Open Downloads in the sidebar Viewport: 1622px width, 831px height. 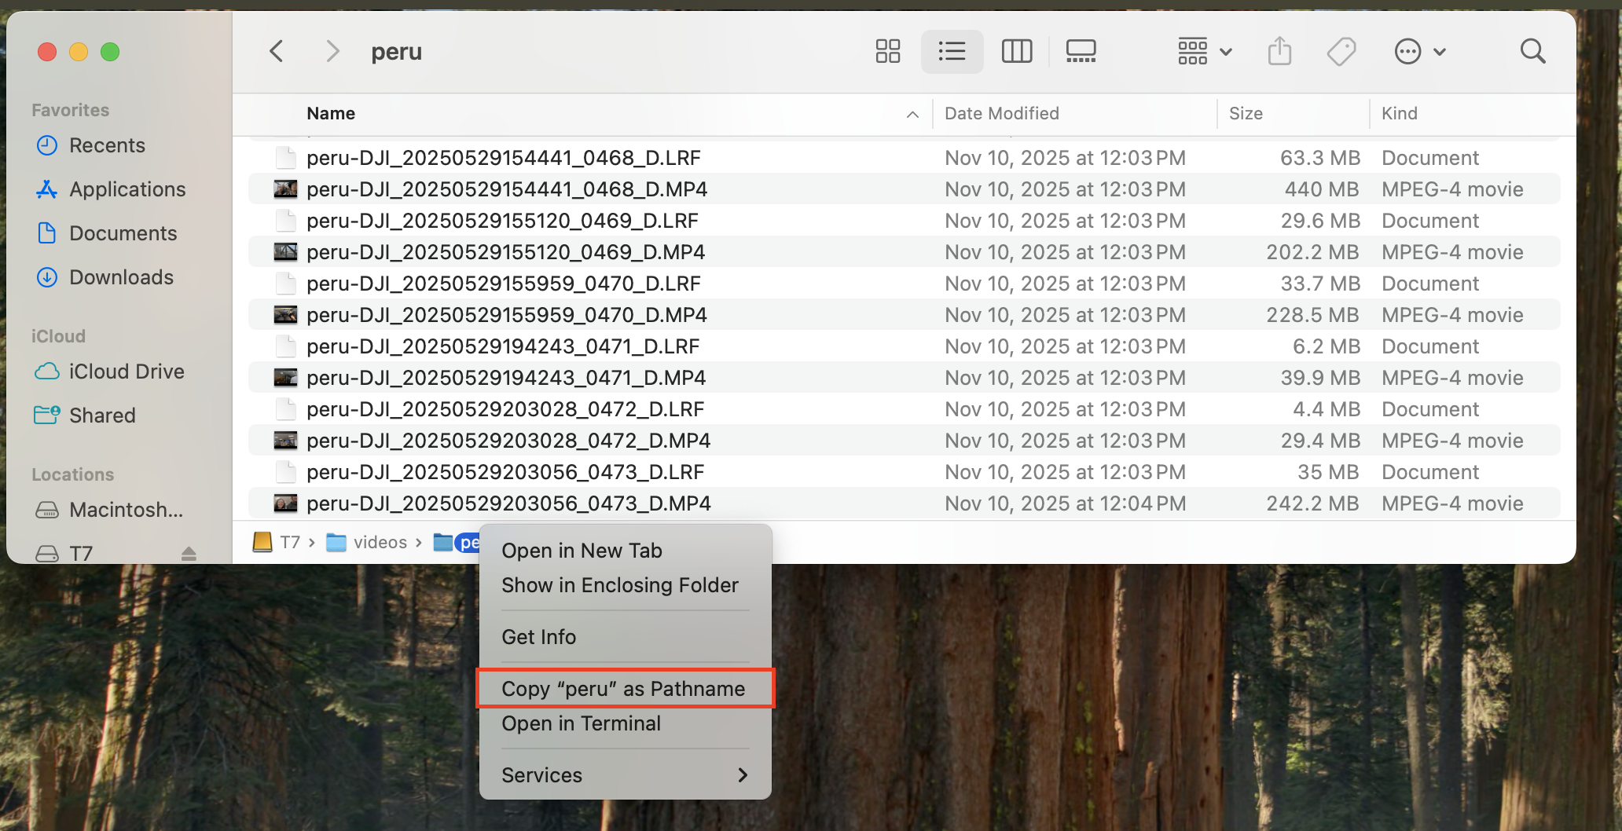(121, 277)
